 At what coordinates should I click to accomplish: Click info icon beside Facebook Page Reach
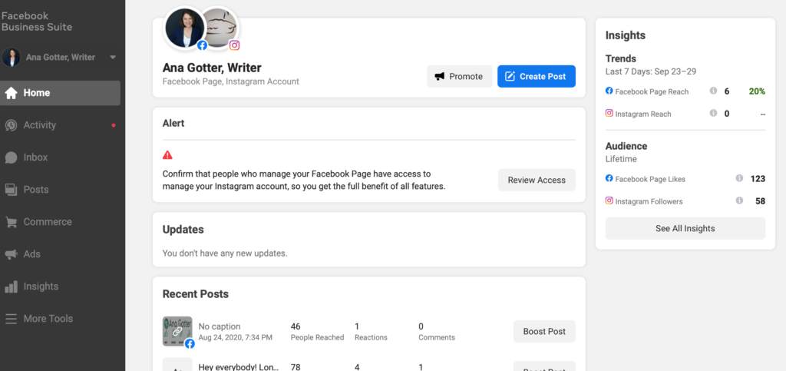point(713,91)
